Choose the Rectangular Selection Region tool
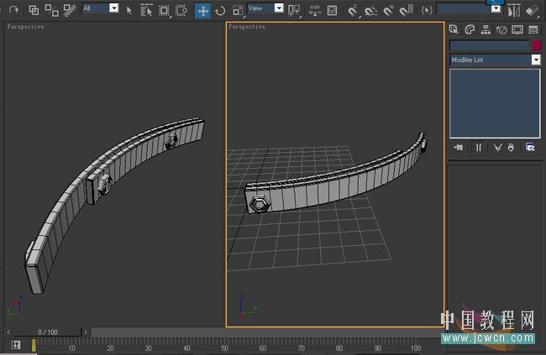Viewport: 546px width, 355px height. pyautogui.click(x=164, y=10)
